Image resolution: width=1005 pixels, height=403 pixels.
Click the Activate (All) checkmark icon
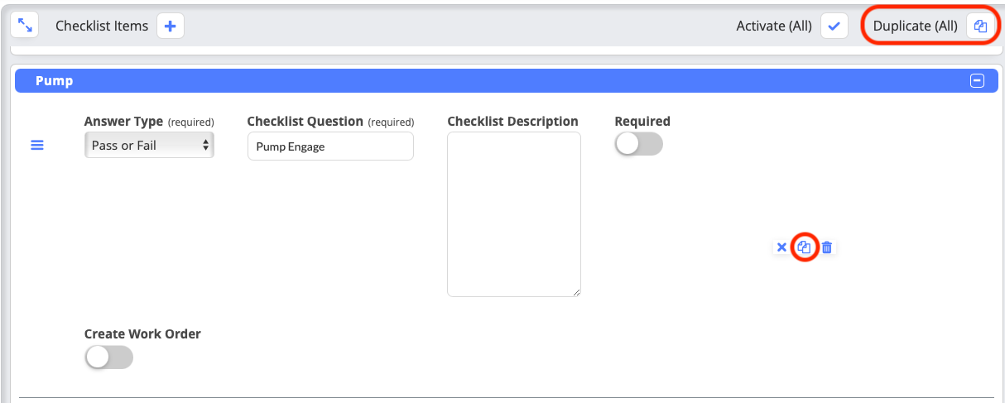pyautogui.click(x=834, y=26)
